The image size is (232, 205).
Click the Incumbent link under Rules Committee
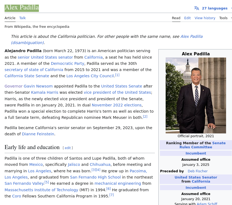196,153
